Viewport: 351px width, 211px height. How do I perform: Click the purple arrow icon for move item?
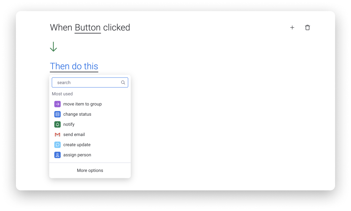point(58,104)
